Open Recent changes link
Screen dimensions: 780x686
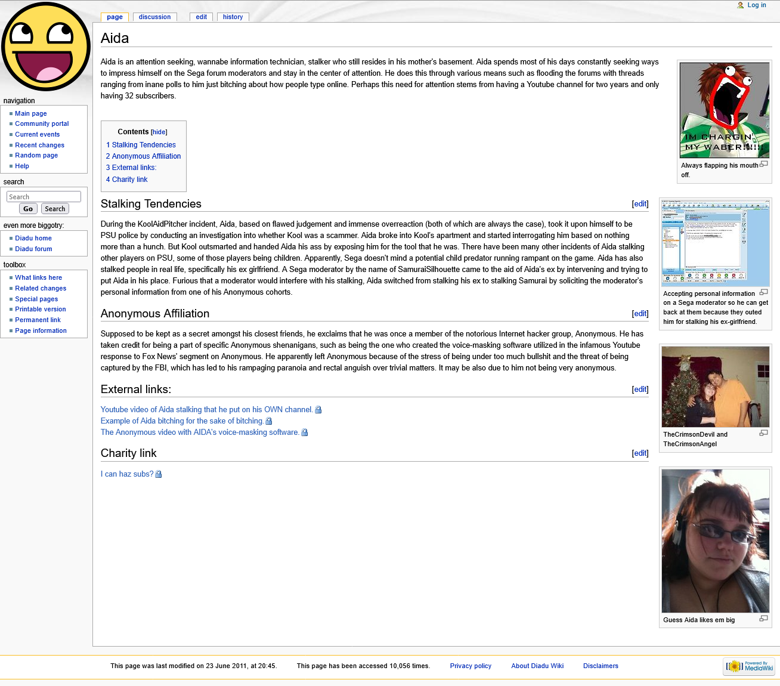point(40,146)
